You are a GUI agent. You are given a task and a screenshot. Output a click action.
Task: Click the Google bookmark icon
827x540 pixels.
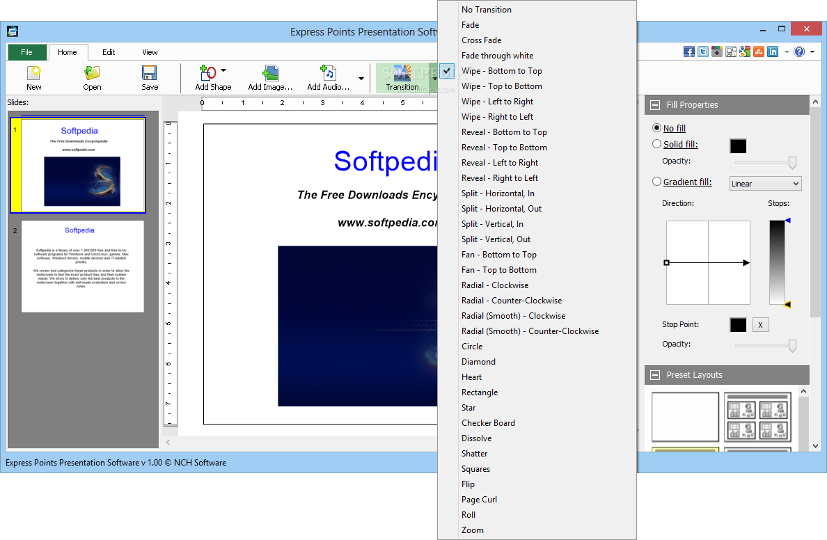pos(744,51)
